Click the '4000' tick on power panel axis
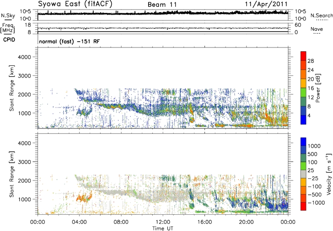 pos(25,57)
